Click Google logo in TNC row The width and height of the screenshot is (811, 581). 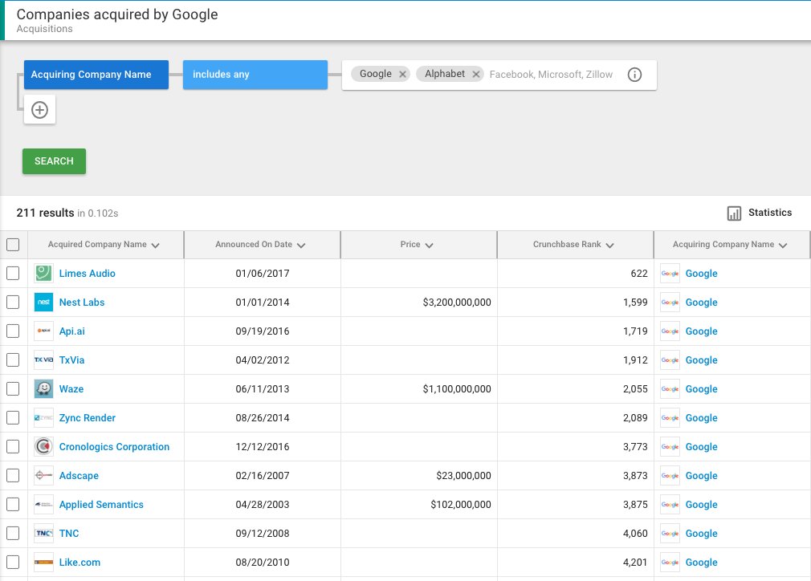click(x=670, y=534)
